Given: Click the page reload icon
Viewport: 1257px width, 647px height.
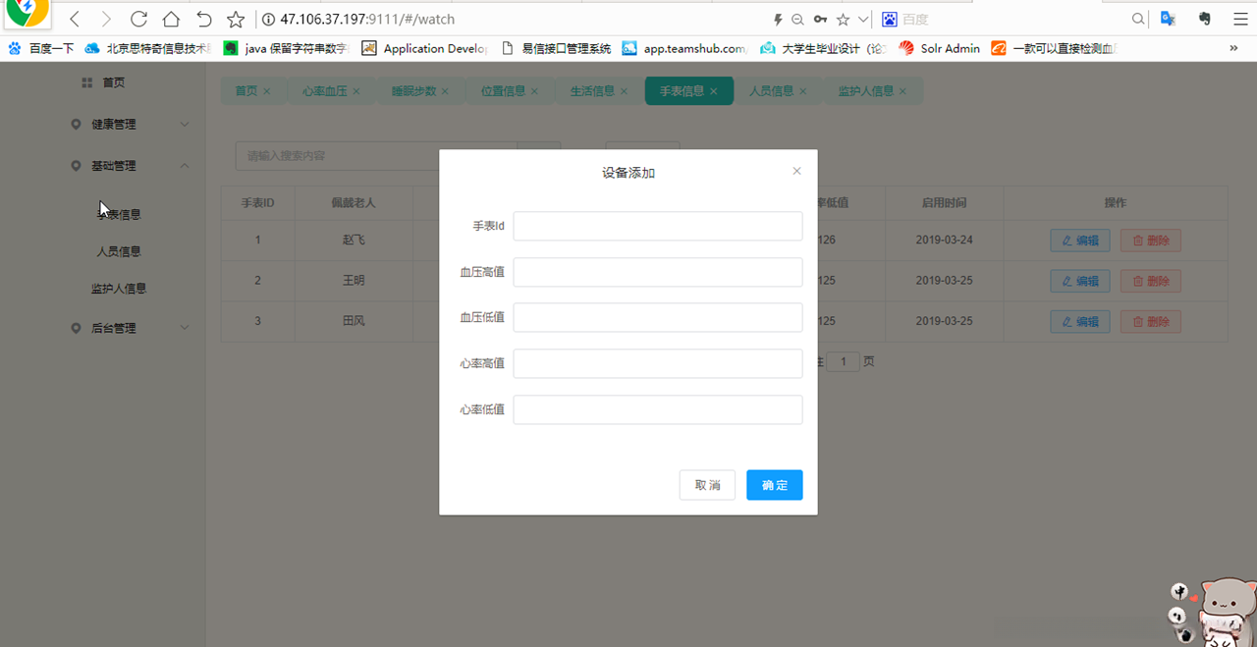Looking at the screenshot, I should 137,18.
